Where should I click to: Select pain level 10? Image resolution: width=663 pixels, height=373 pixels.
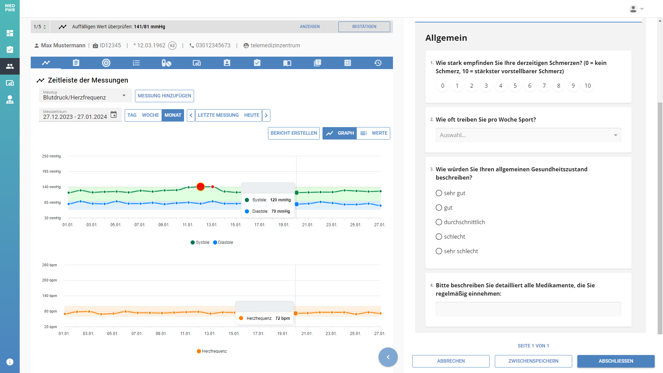point(588,86)
